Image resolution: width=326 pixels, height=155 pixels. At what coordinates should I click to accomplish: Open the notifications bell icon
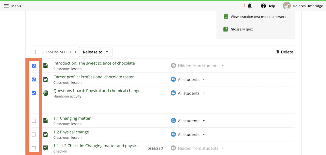coord(250,6)
